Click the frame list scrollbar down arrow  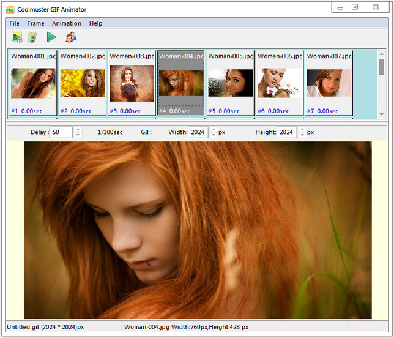[x=382, y=115]
